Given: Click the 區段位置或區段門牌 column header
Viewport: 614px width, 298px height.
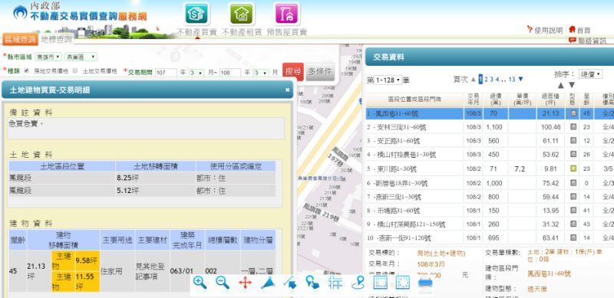Looking at the screenshot, I should pos(414,100).
